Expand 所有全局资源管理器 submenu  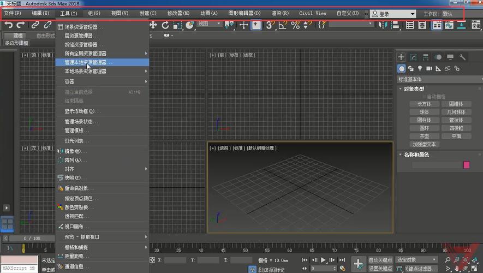(x=102, y=54)
